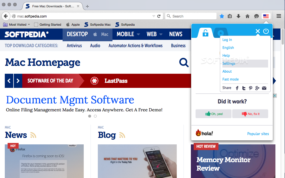Open Help from Hola menu
The width and height of the screenshot is (285, 178).
226,55
